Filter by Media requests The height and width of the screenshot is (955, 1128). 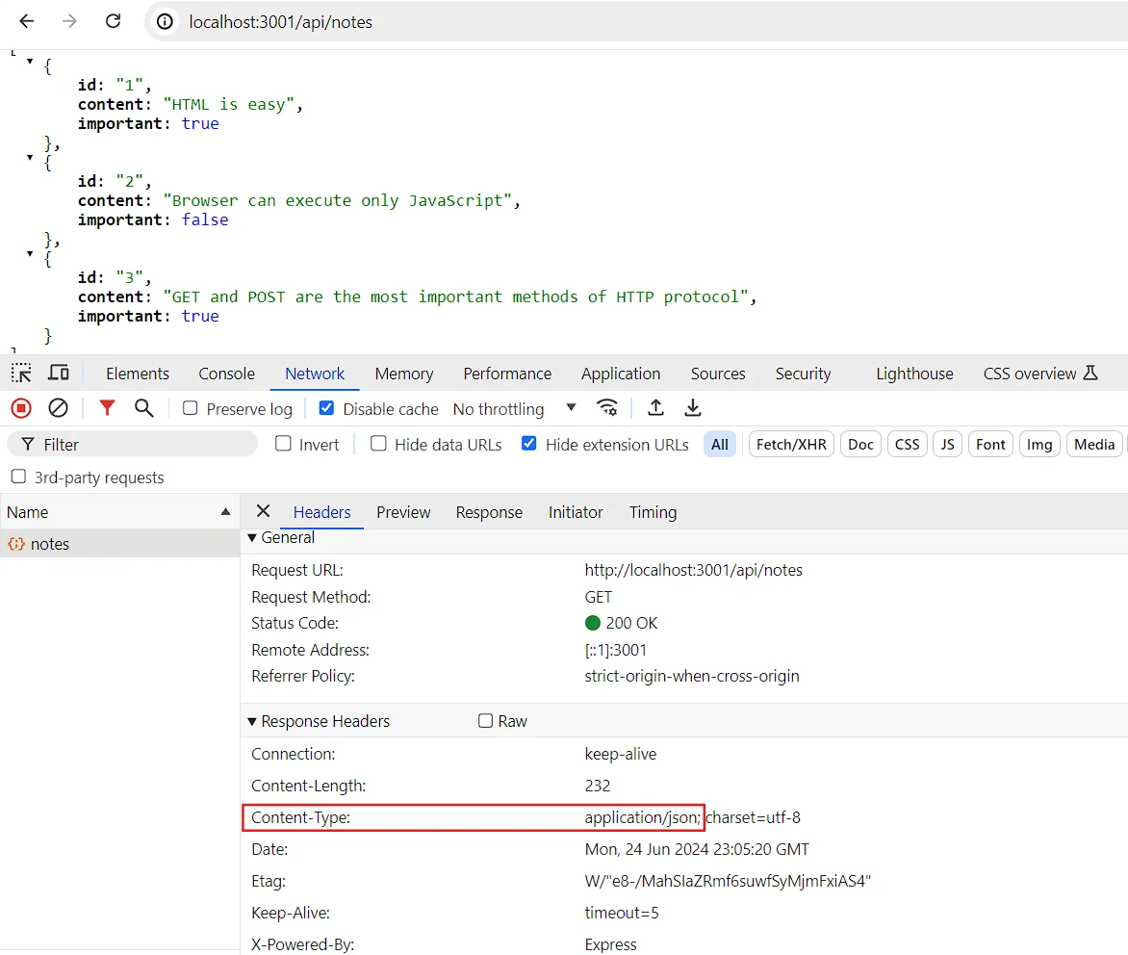1094,444
